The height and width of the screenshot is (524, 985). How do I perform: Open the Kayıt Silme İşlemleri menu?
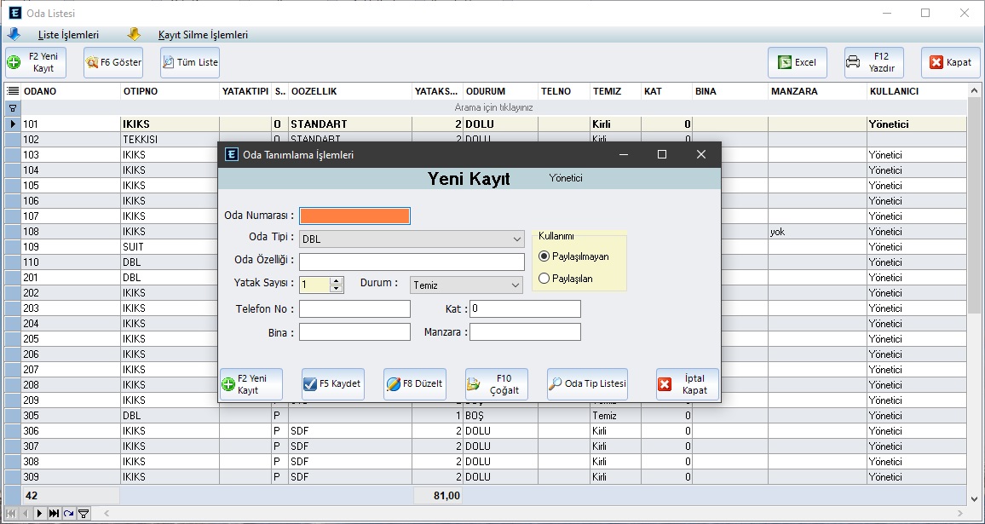pyautogui.click(x=203, y=35)
